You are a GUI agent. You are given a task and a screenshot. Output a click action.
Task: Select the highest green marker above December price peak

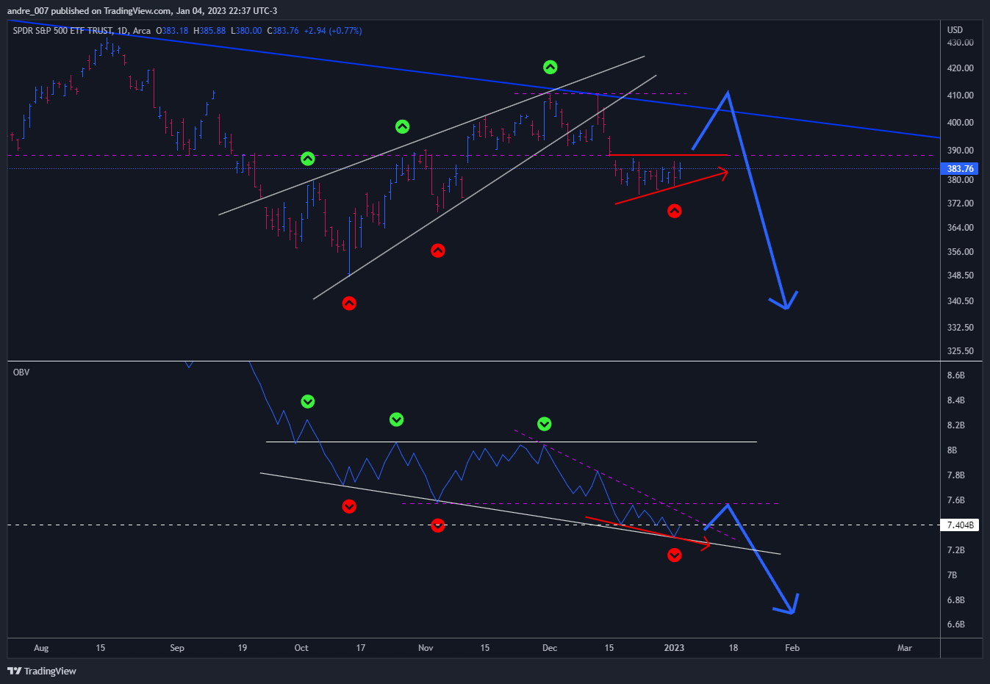point(550,68)
